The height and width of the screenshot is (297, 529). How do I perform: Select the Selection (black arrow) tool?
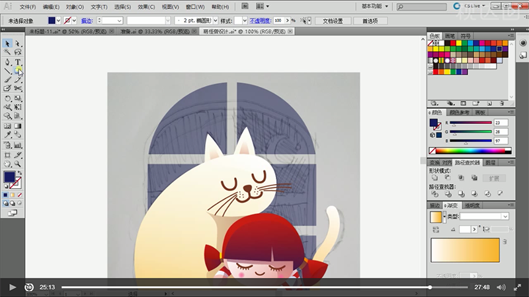(x=7, y=44)
